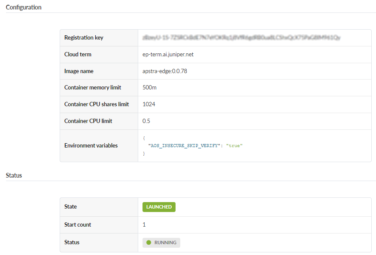Click the RUNNING status badge text
This screenshot has height=255, width=376.
pos(165,243)
